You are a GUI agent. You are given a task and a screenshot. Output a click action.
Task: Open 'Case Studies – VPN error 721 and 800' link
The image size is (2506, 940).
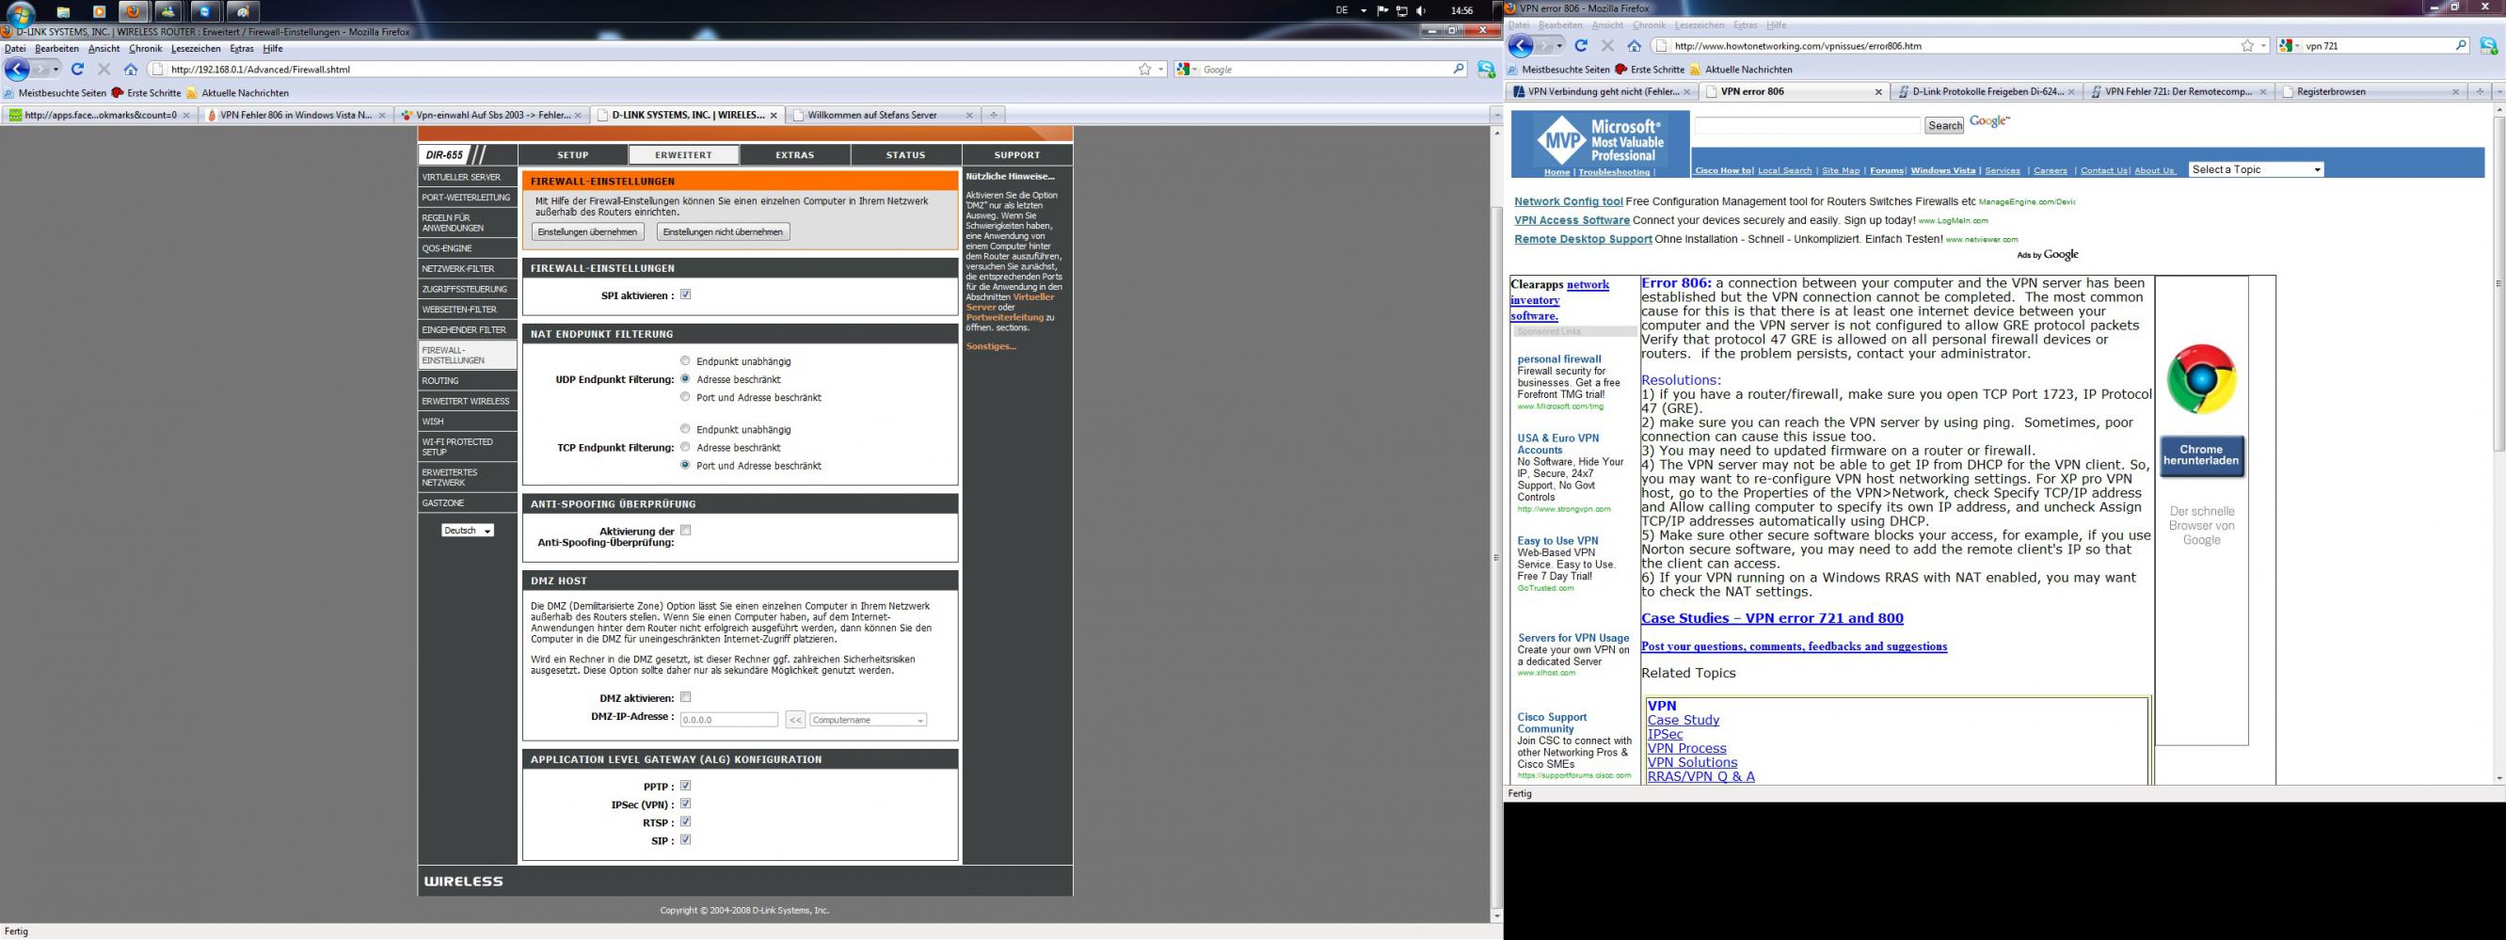[1772, 618]
